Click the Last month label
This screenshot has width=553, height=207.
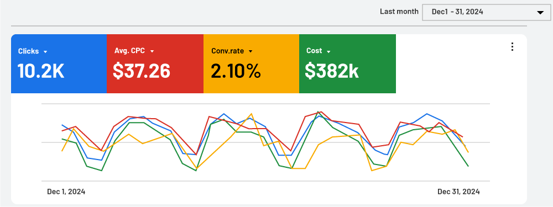(x=399, y=12)
